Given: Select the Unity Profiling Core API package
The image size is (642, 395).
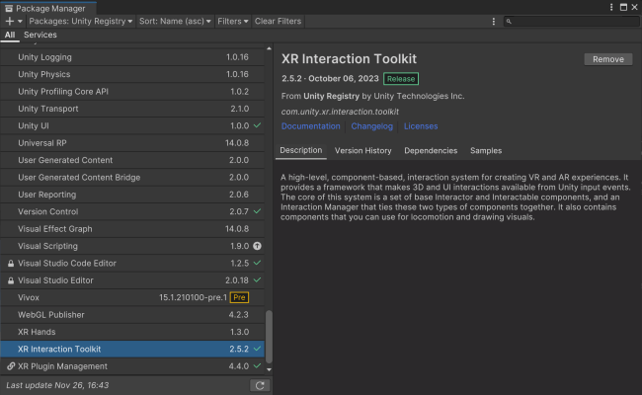Looking at the screenshot, I should pos(132,92).
